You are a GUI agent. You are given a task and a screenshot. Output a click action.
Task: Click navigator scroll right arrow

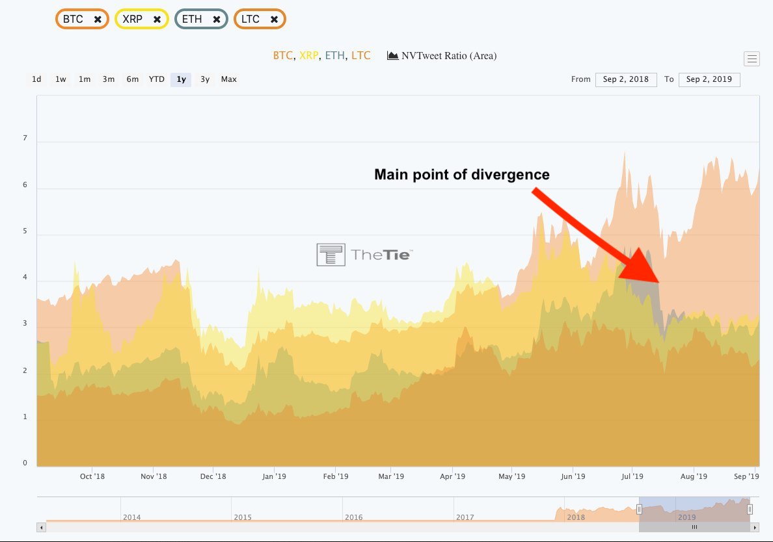(x=755, y=527)
